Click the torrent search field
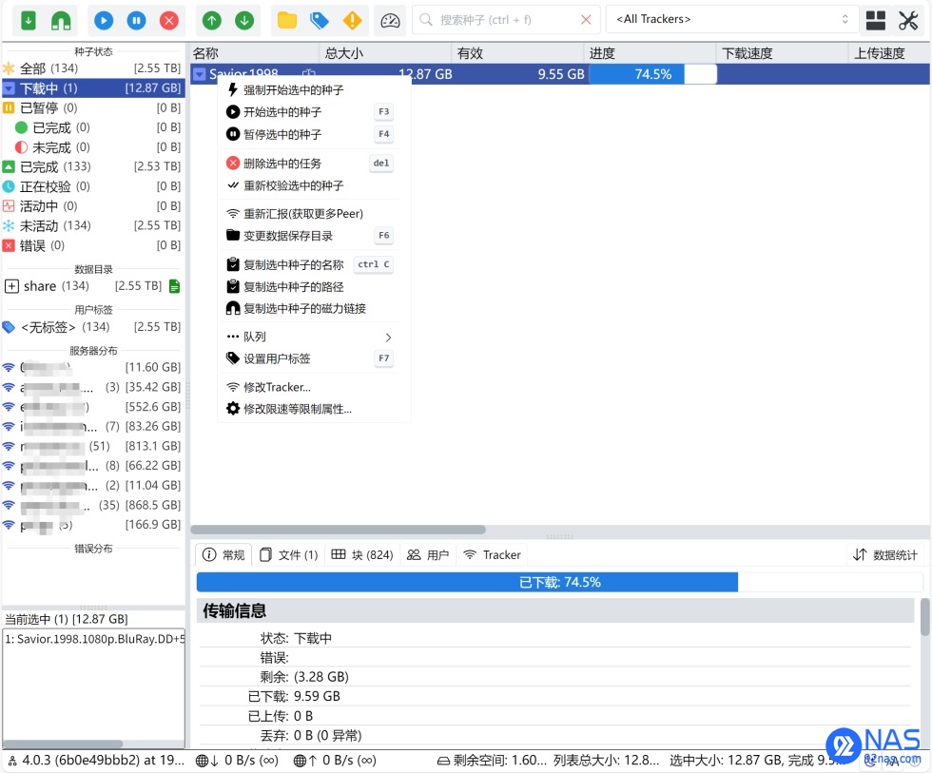This screenshot has width=932, height=773. [x=506, y=20]
